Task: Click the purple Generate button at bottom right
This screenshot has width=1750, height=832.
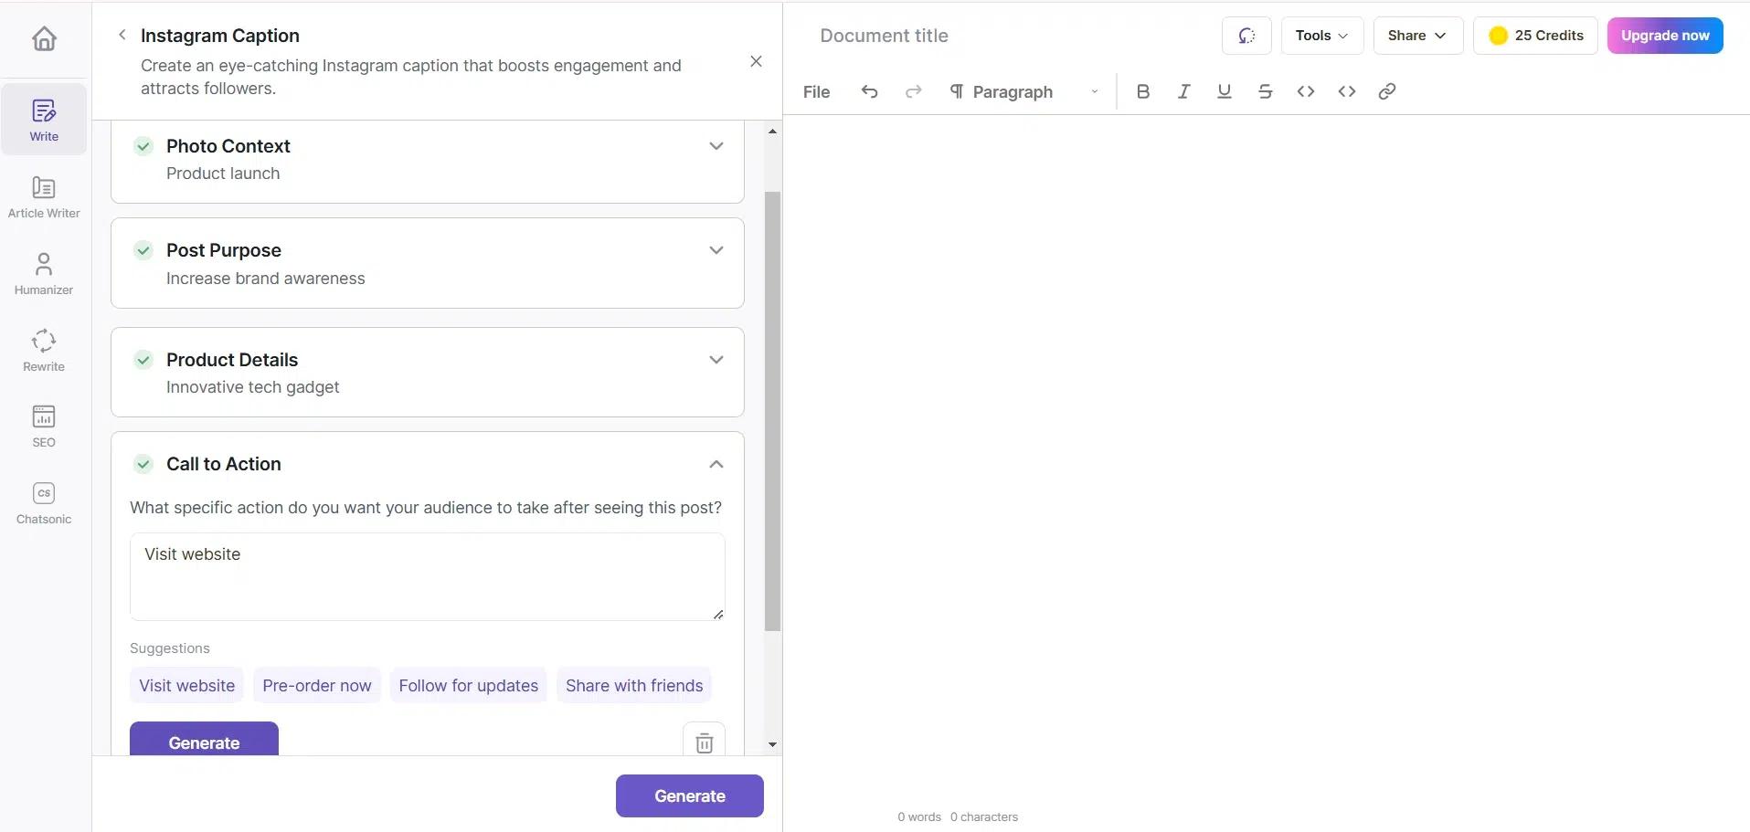Action: [690, 795]
